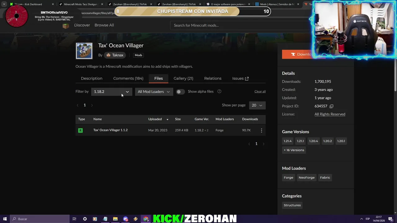Click the next page arrow below the table
The width and height of the screenshot is (397, 223).
click(264, 144)
